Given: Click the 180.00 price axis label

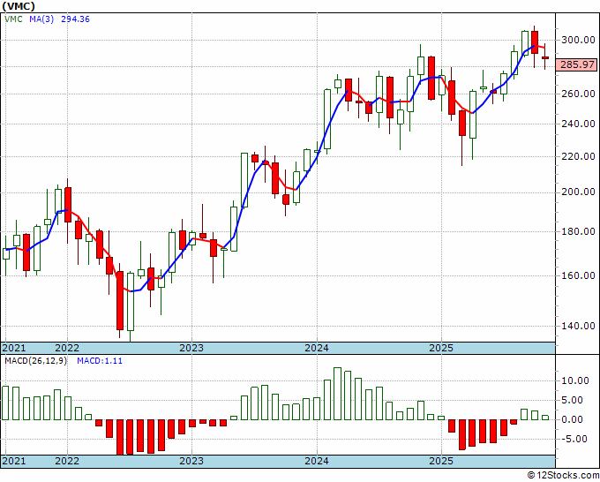Looking at the screenshot, I should [578, 231].
